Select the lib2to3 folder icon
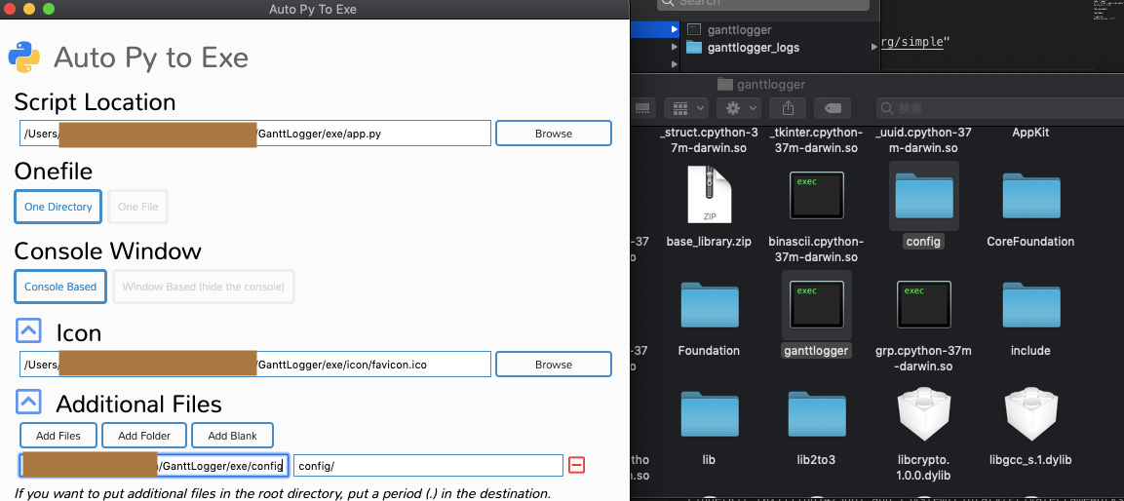Image resolution: width=1124 pixels, height=501 pixels. [x=817, y=414]
